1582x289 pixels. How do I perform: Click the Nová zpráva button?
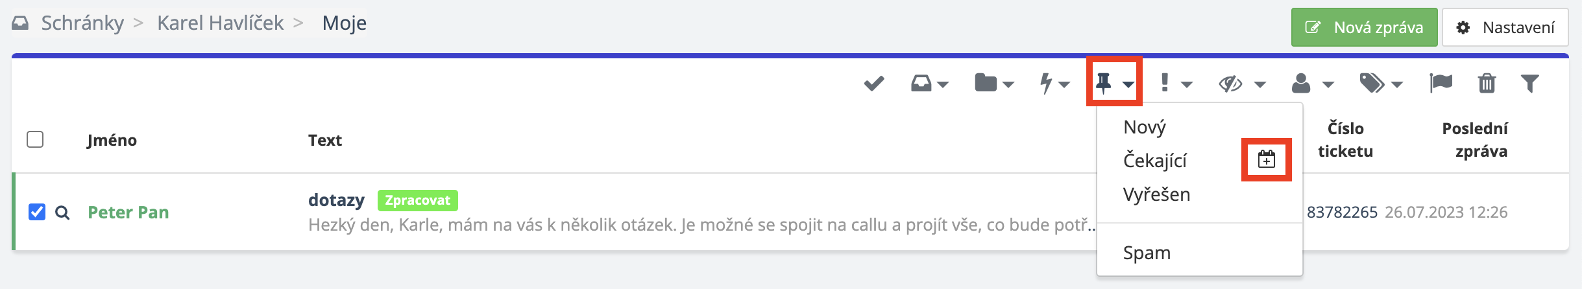1364,27
